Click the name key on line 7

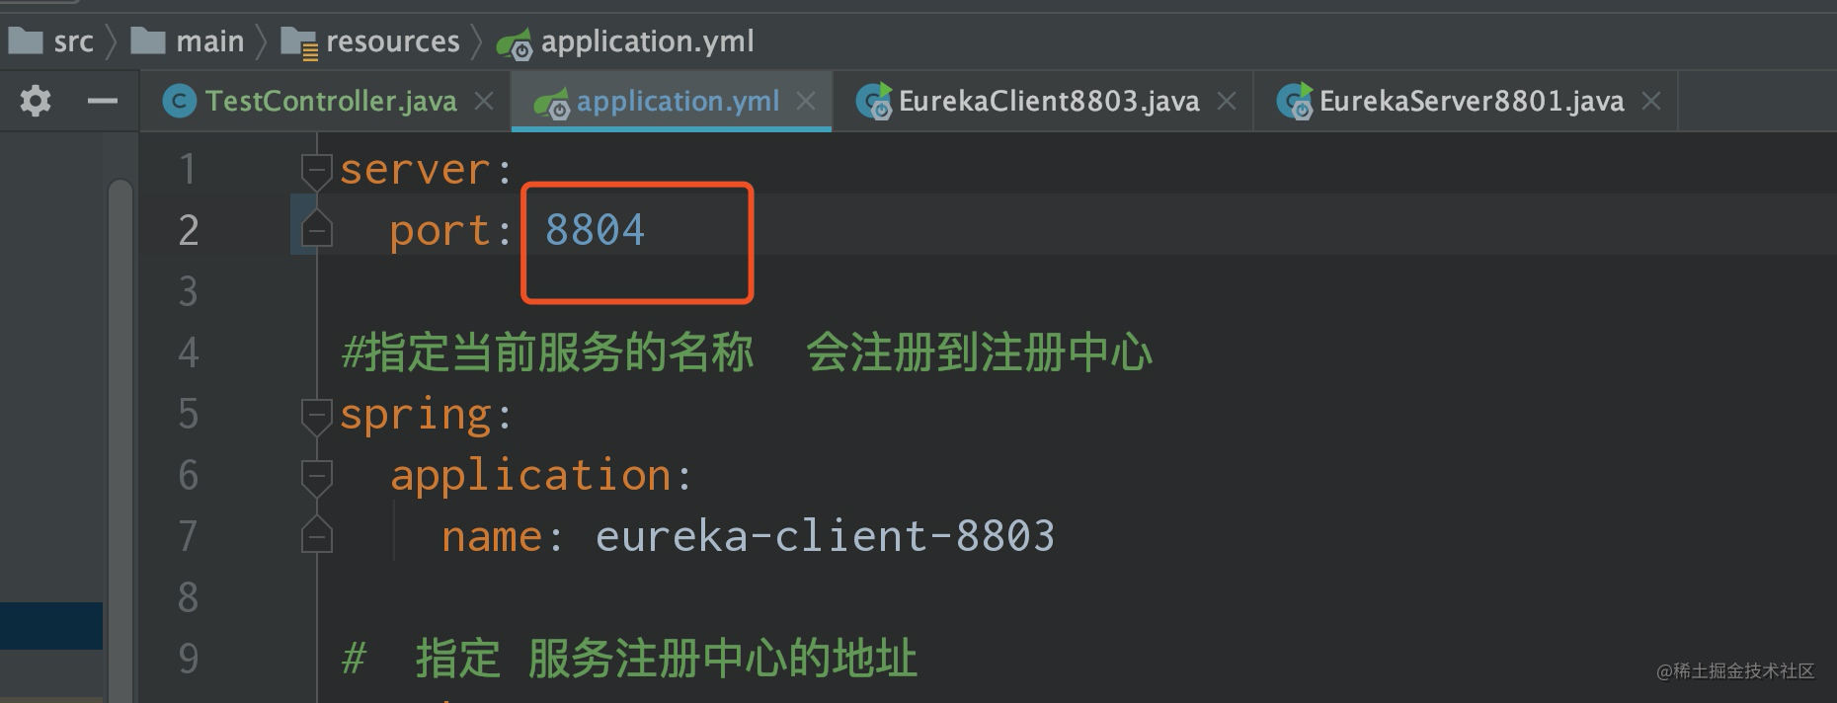pyautogui.click(x=491, y=537)
